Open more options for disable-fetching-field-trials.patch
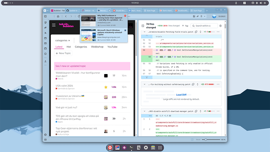The height and width of the screenshot is (152, 270). tap(218, 32)
